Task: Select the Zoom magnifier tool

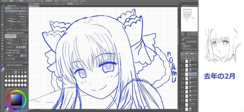Action: click(2, 8)
